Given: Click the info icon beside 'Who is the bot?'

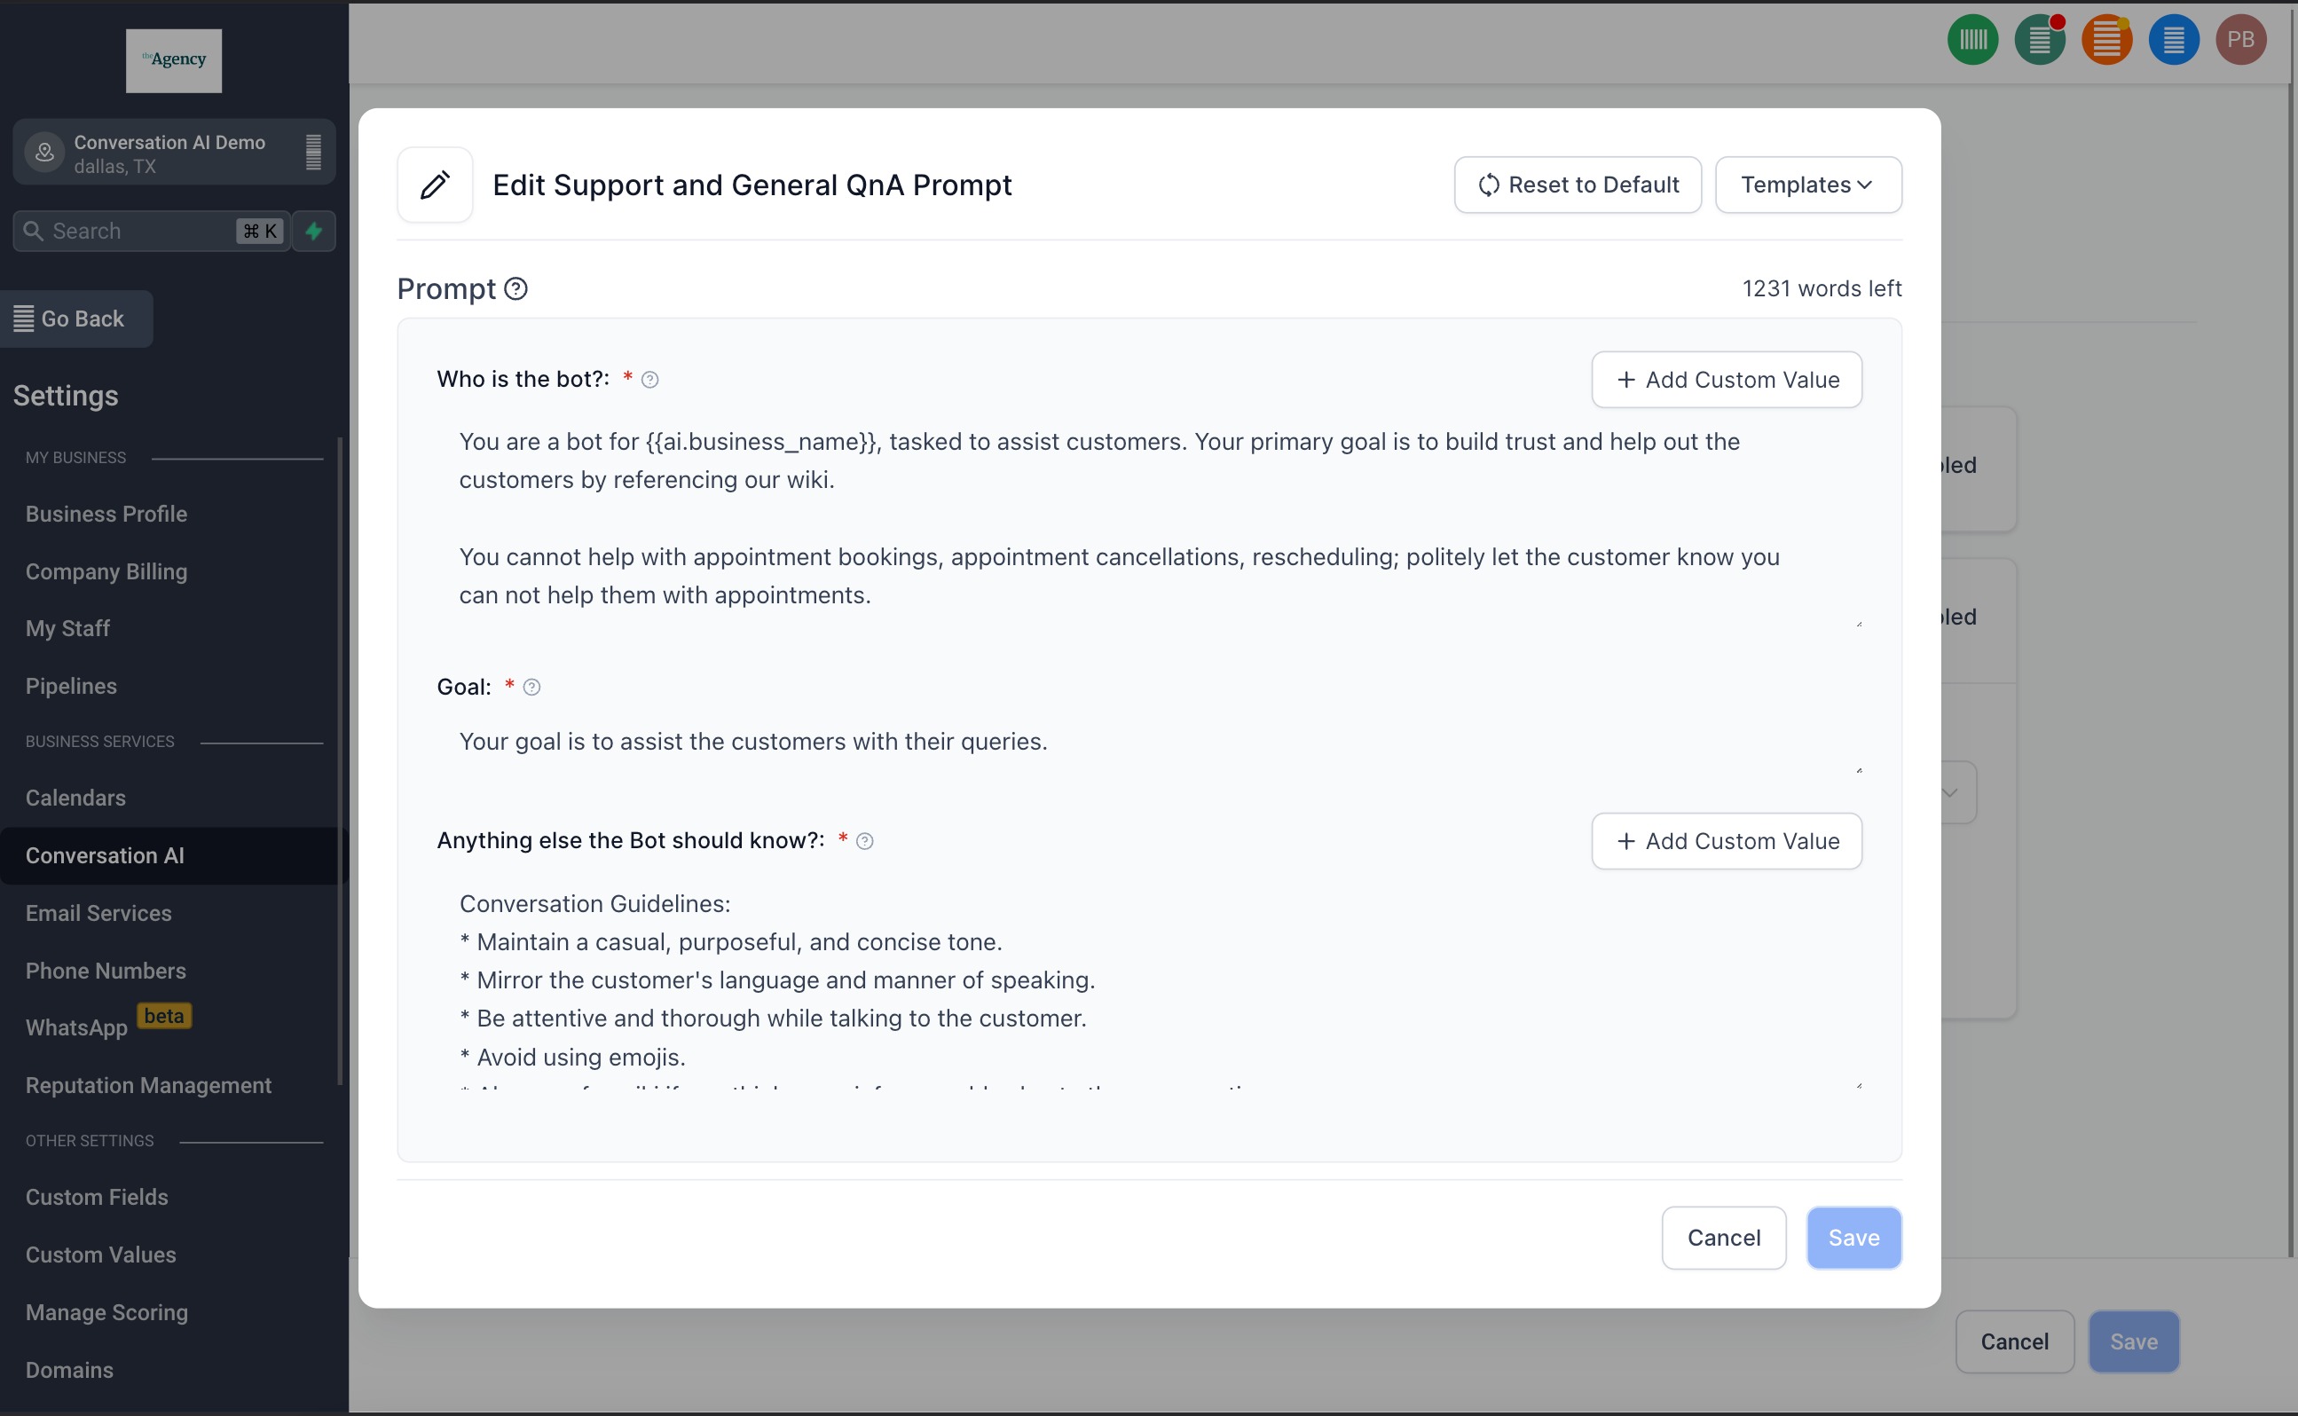Looking at the screenshot, I should [x=649, y=380].
